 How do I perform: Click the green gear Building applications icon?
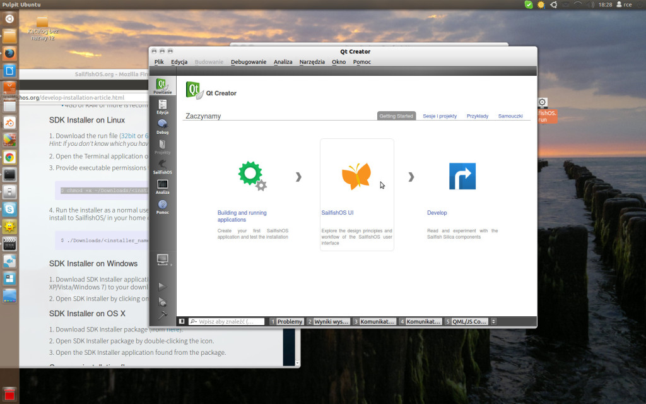point(252,176)
